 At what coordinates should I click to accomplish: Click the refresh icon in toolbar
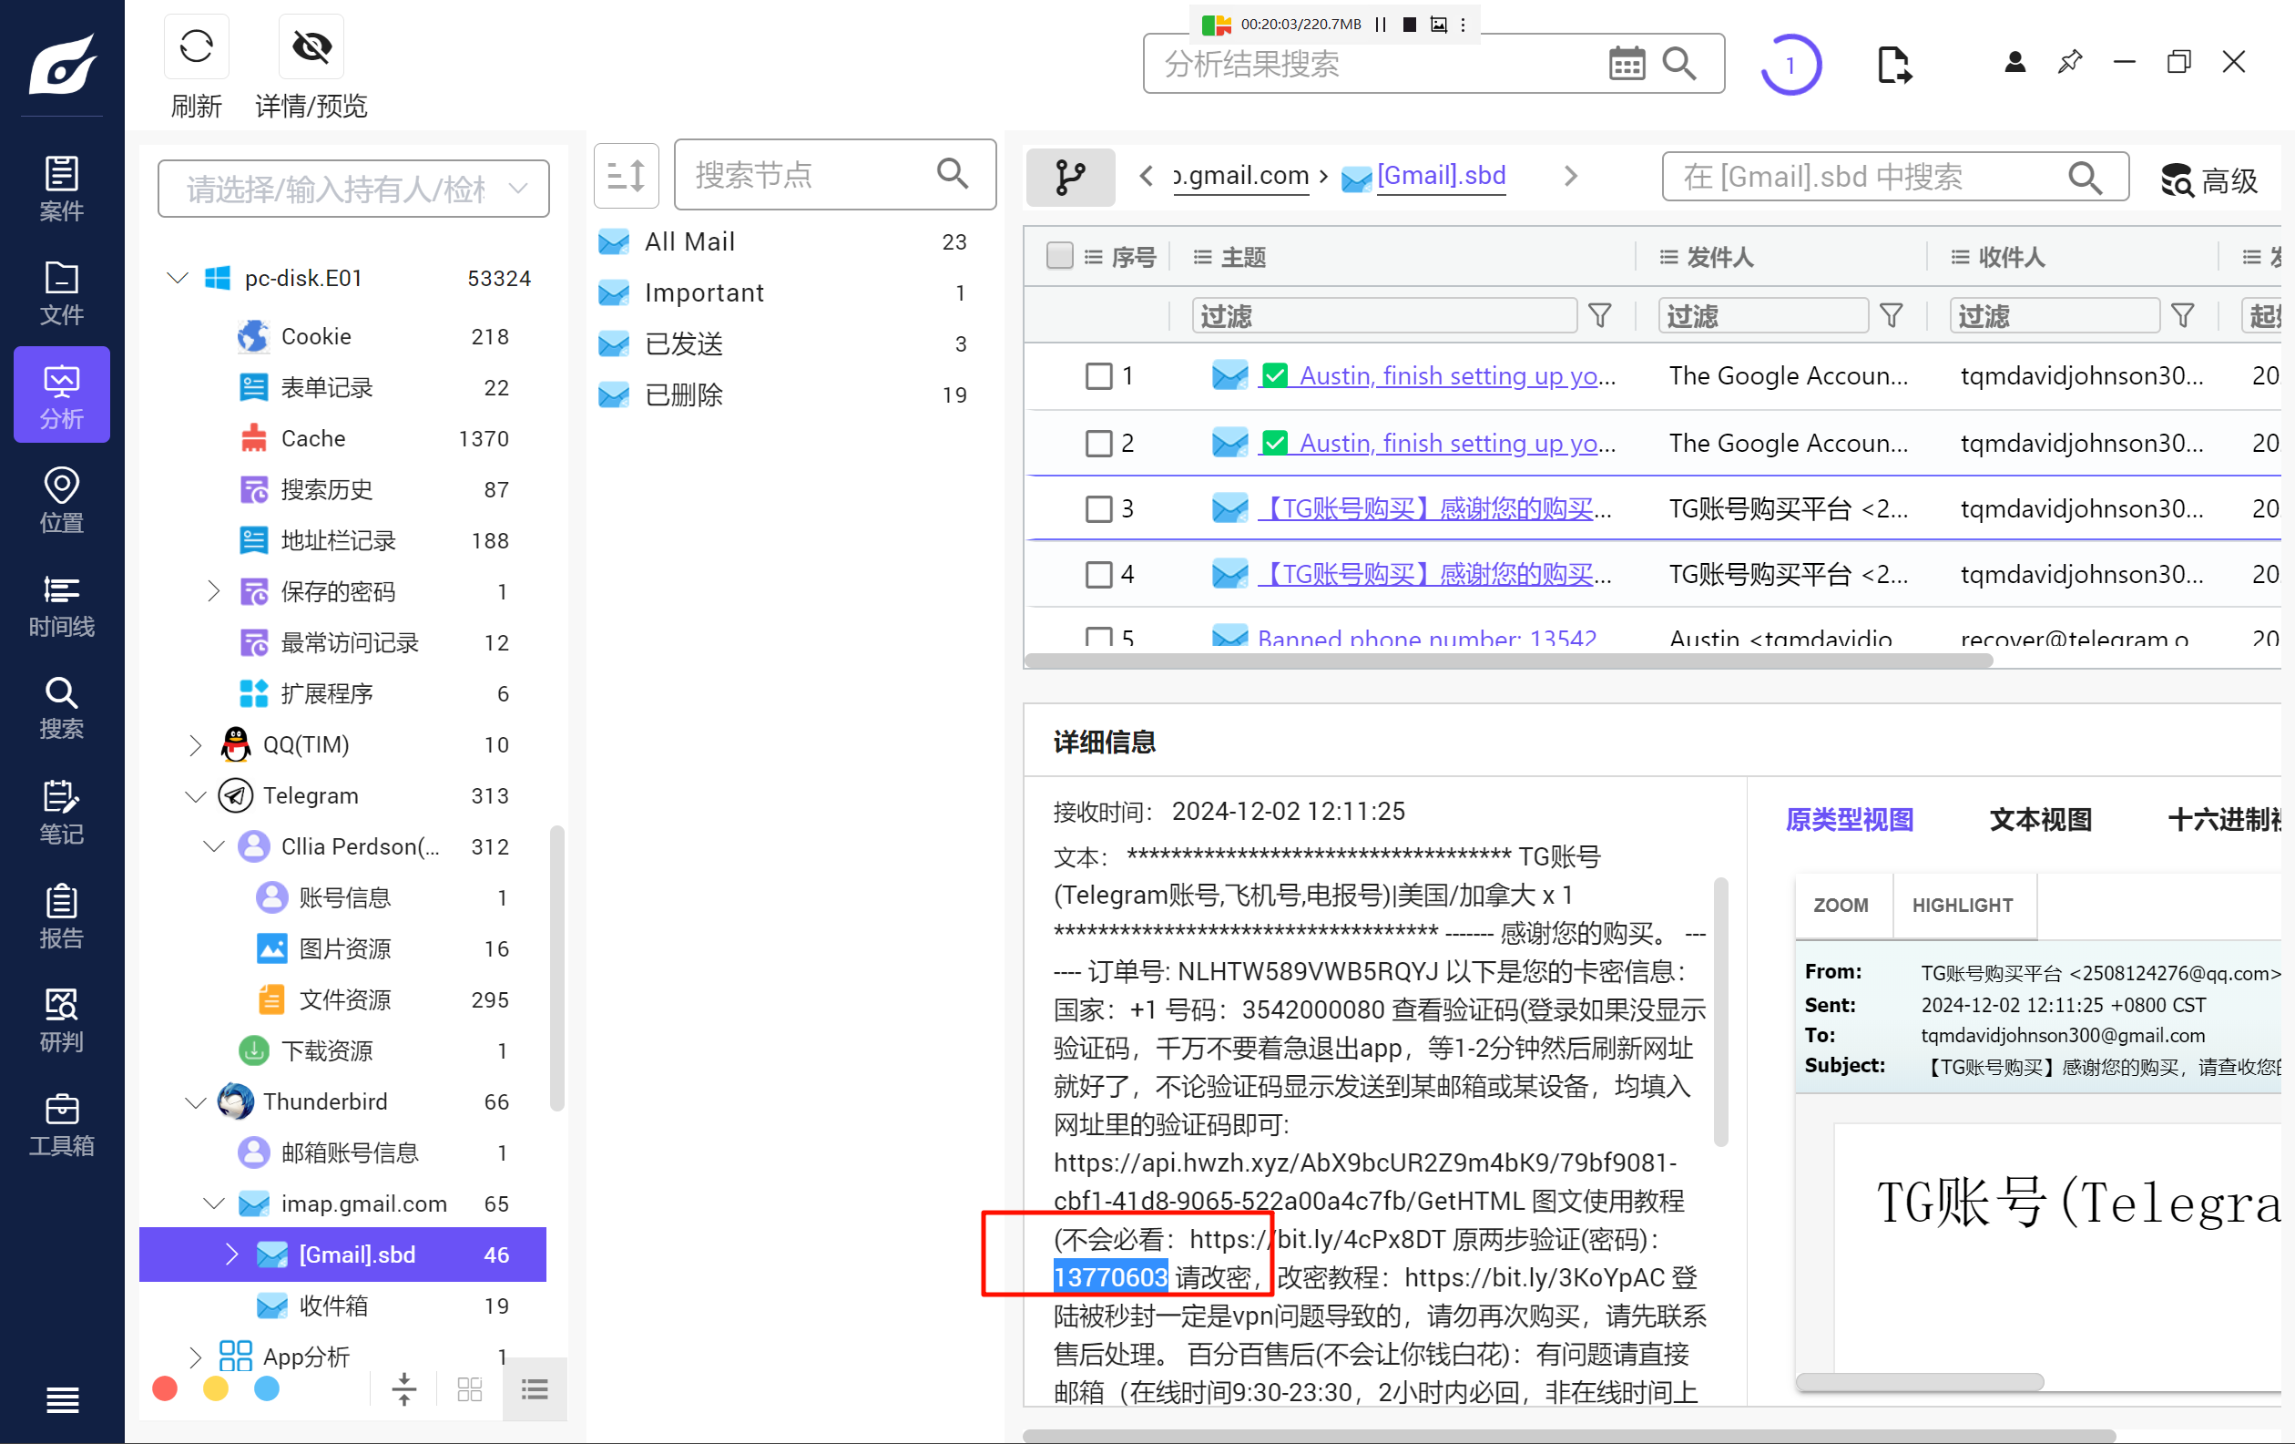click(x=197, y=46)
